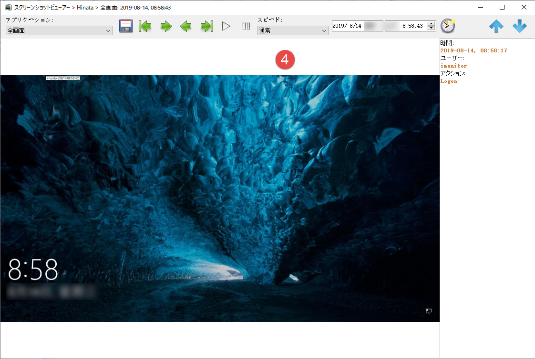535x359 pixels.
Task: Open the スピード dropdown
Action: tap(293, 30)
